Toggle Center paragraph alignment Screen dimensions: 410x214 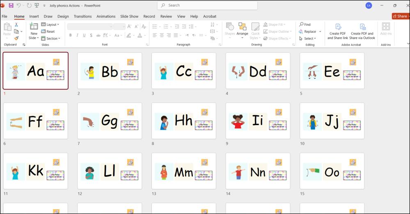tap(162, 35)
